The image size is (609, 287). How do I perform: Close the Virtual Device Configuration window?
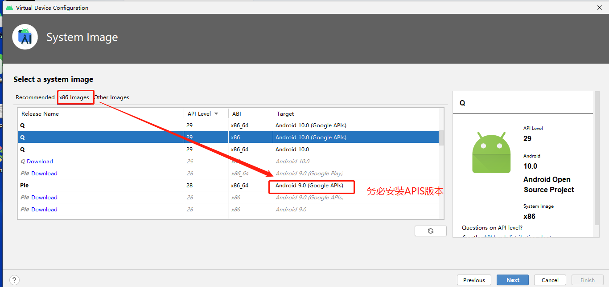point(600,7)
